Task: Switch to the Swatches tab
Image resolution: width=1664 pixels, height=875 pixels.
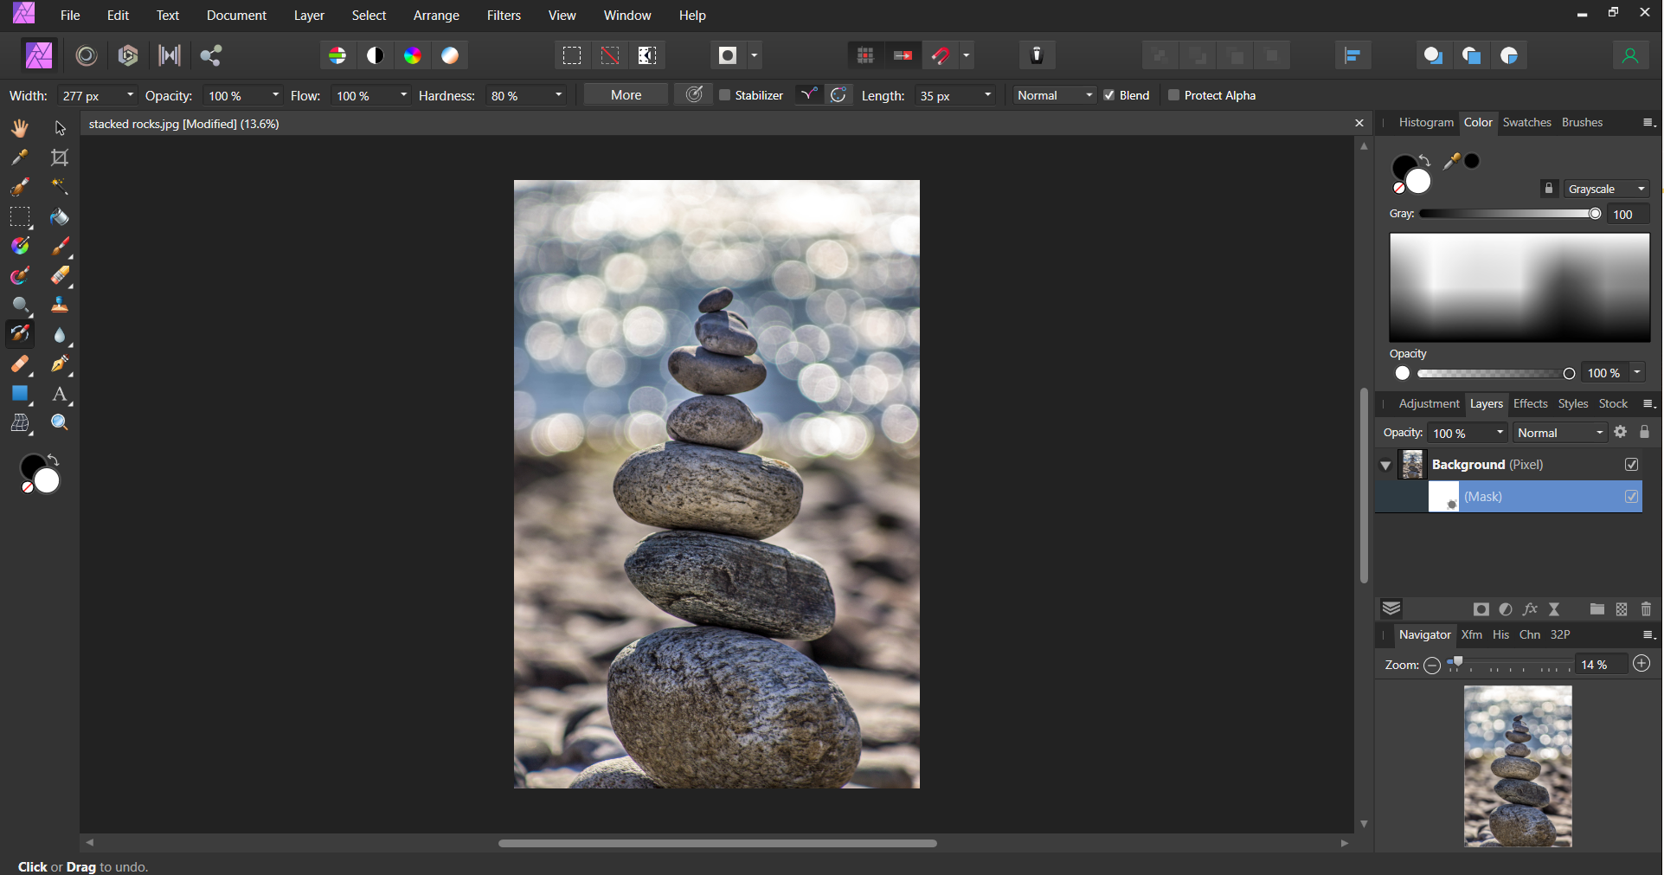Action: 1526,123
